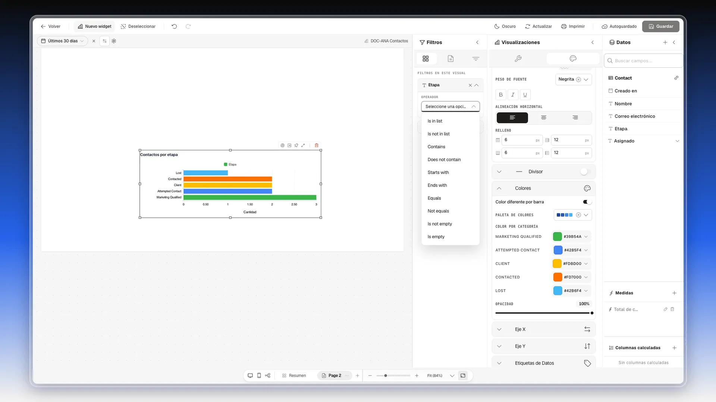
Task: Open the Paleta de colores dropdown
Action: coord(572,215)
